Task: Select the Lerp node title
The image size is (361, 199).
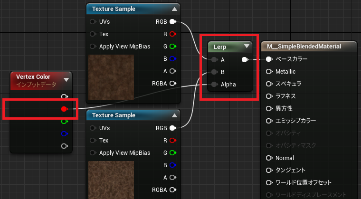Action: click(x=220, y=47)
